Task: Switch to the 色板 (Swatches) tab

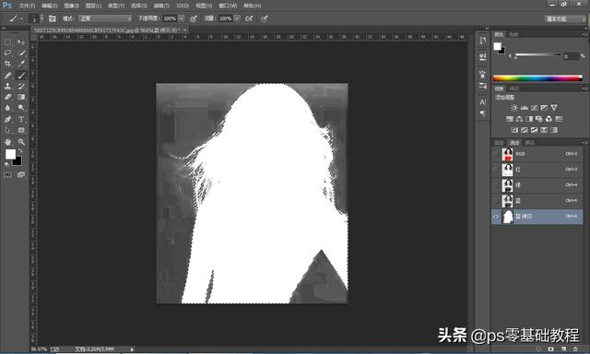Action: [x=513, y=34]
